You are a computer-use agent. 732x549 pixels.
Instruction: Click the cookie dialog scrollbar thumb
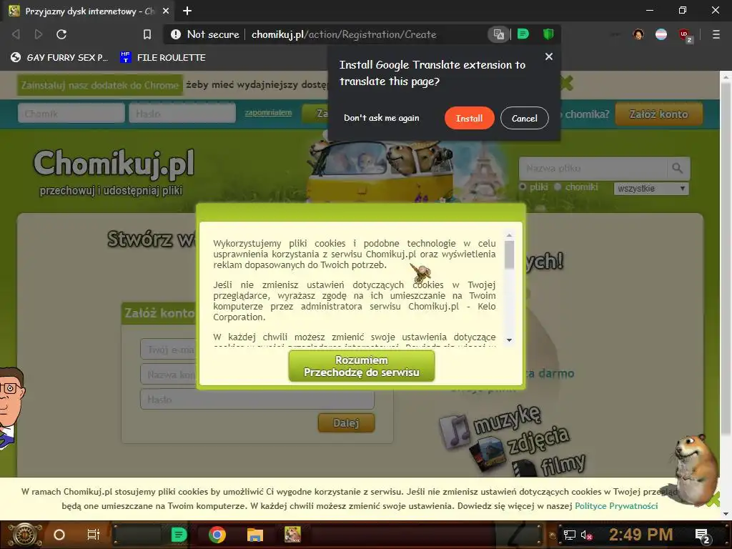(509, 255)
